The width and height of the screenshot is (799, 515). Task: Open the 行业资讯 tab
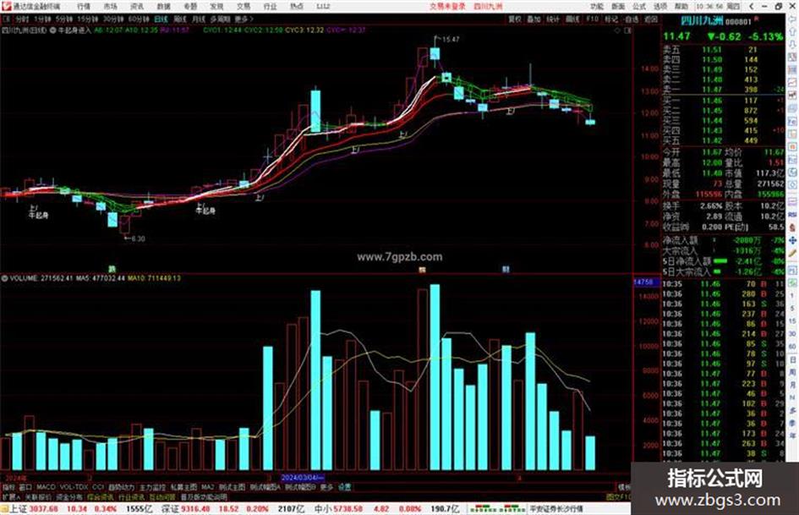point(131,497)
